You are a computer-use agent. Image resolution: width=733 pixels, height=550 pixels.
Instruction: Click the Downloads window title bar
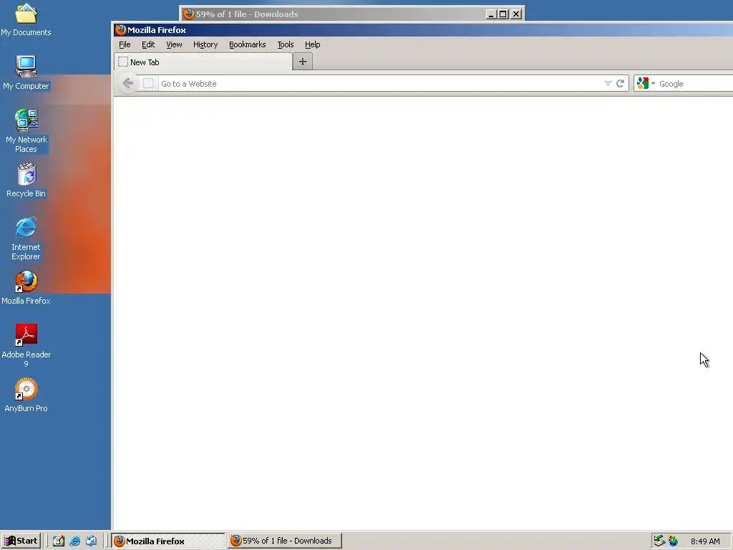pyautogui.click(x=332, y=14)
